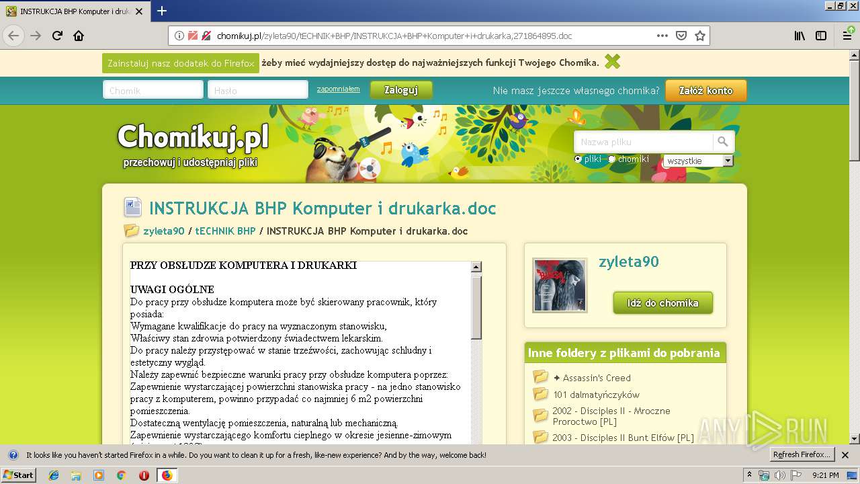Click the address bar URL
The width and height of the screenshot is (860, 484).
tap(394, 36)
